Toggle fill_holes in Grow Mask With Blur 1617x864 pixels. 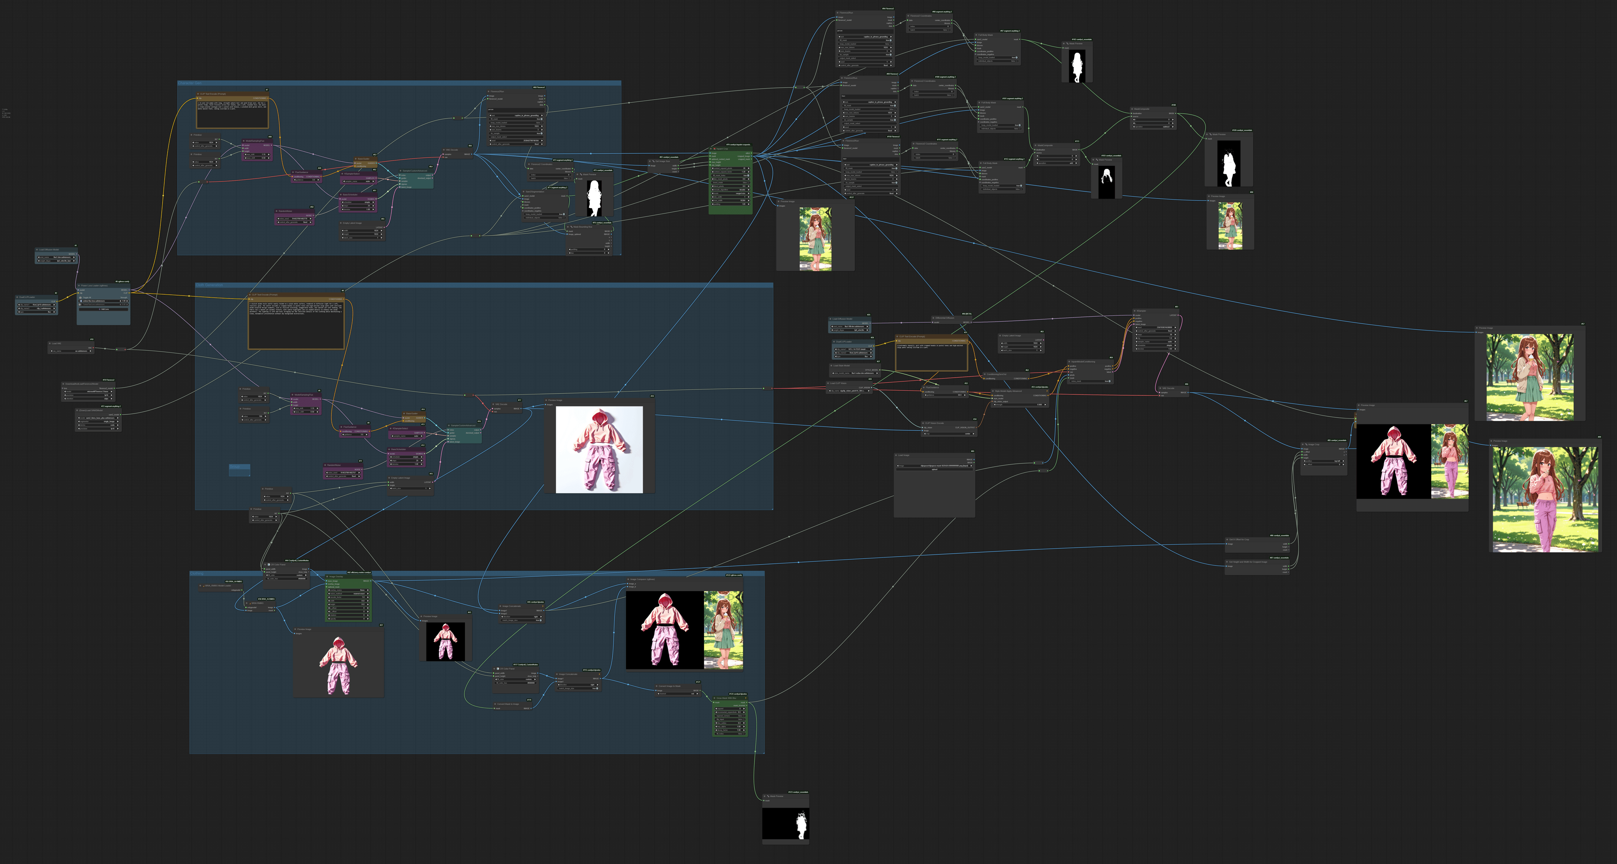click(x=731, y=733)
